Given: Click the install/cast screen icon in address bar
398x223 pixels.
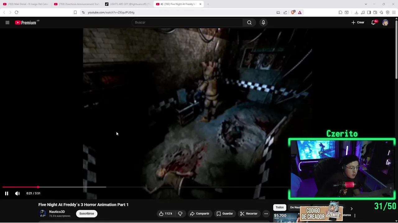Looking at the screenshot, I should tap(278, 12).
